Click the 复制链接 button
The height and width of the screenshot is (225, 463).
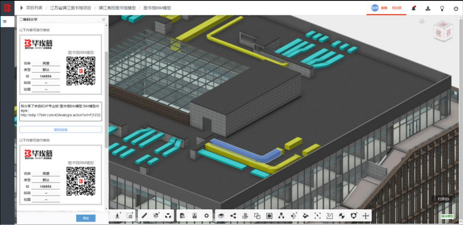[x=61, y=129]
